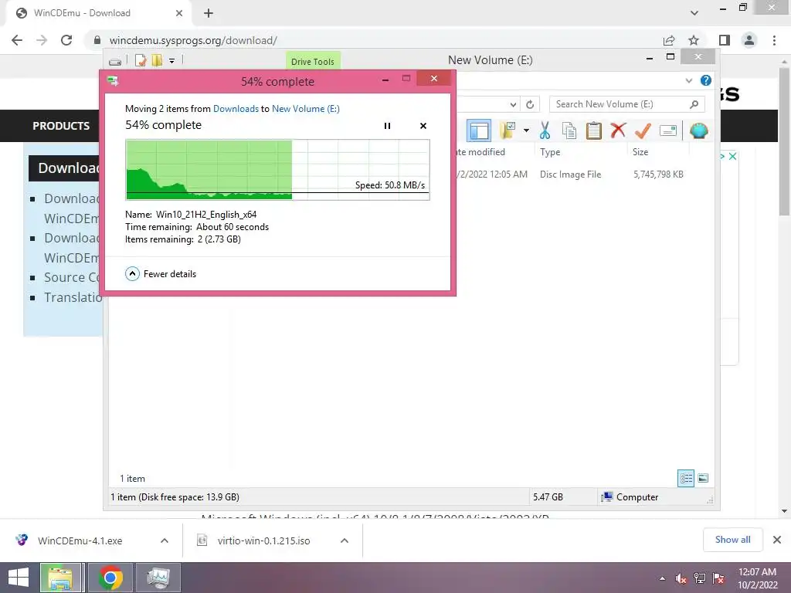Open Chrome profile avatar
The height and width of the screenshot is (593, 791).
(749, 40)
